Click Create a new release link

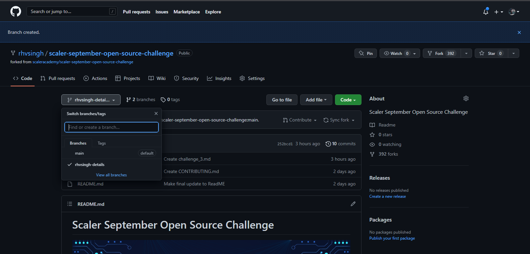pos(388,196)
